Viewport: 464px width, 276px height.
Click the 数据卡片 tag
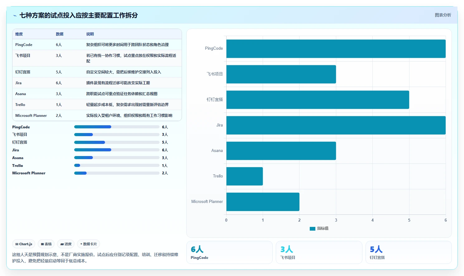click(x=88, y=244)
